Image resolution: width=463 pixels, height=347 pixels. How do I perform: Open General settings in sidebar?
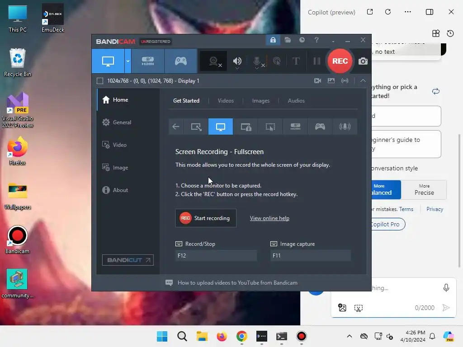[x=128, y=122]
